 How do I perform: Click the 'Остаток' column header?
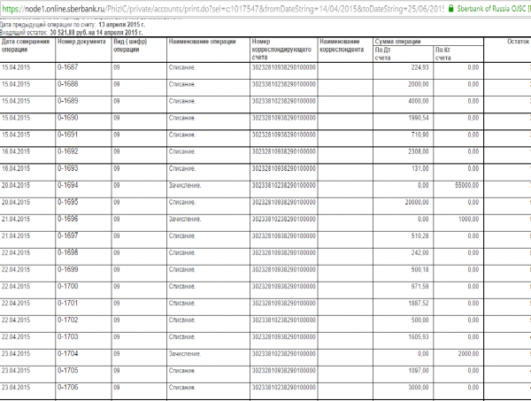pyautogui.click(x=518, y=42)
